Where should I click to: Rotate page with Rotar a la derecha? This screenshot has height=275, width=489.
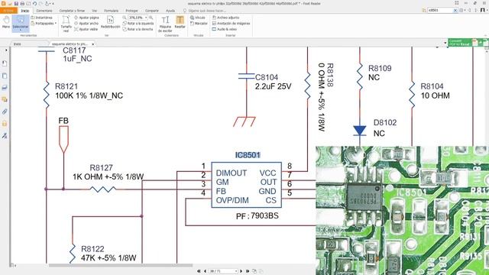coord(138,29)
